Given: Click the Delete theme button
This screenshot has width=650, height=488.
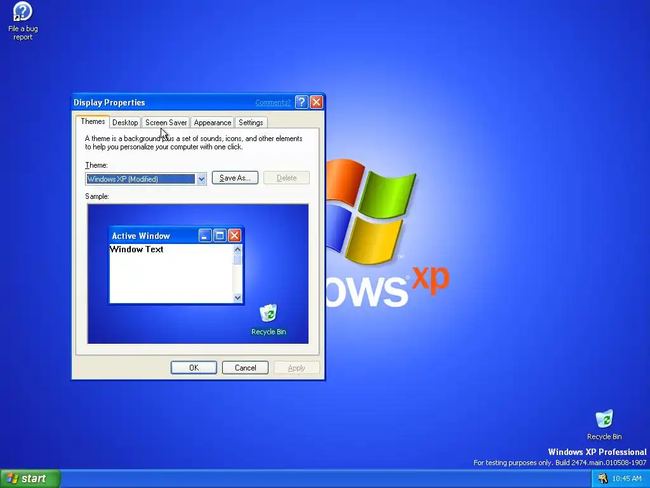Looking at the screenshot, I should (286, 178).
